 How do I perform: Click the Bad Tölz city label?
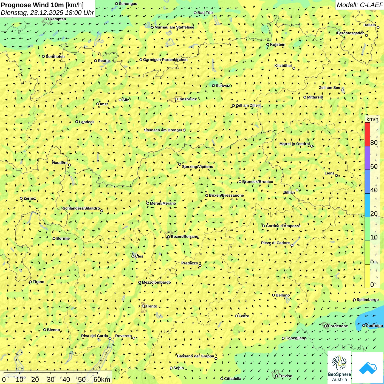pos(205,13)
